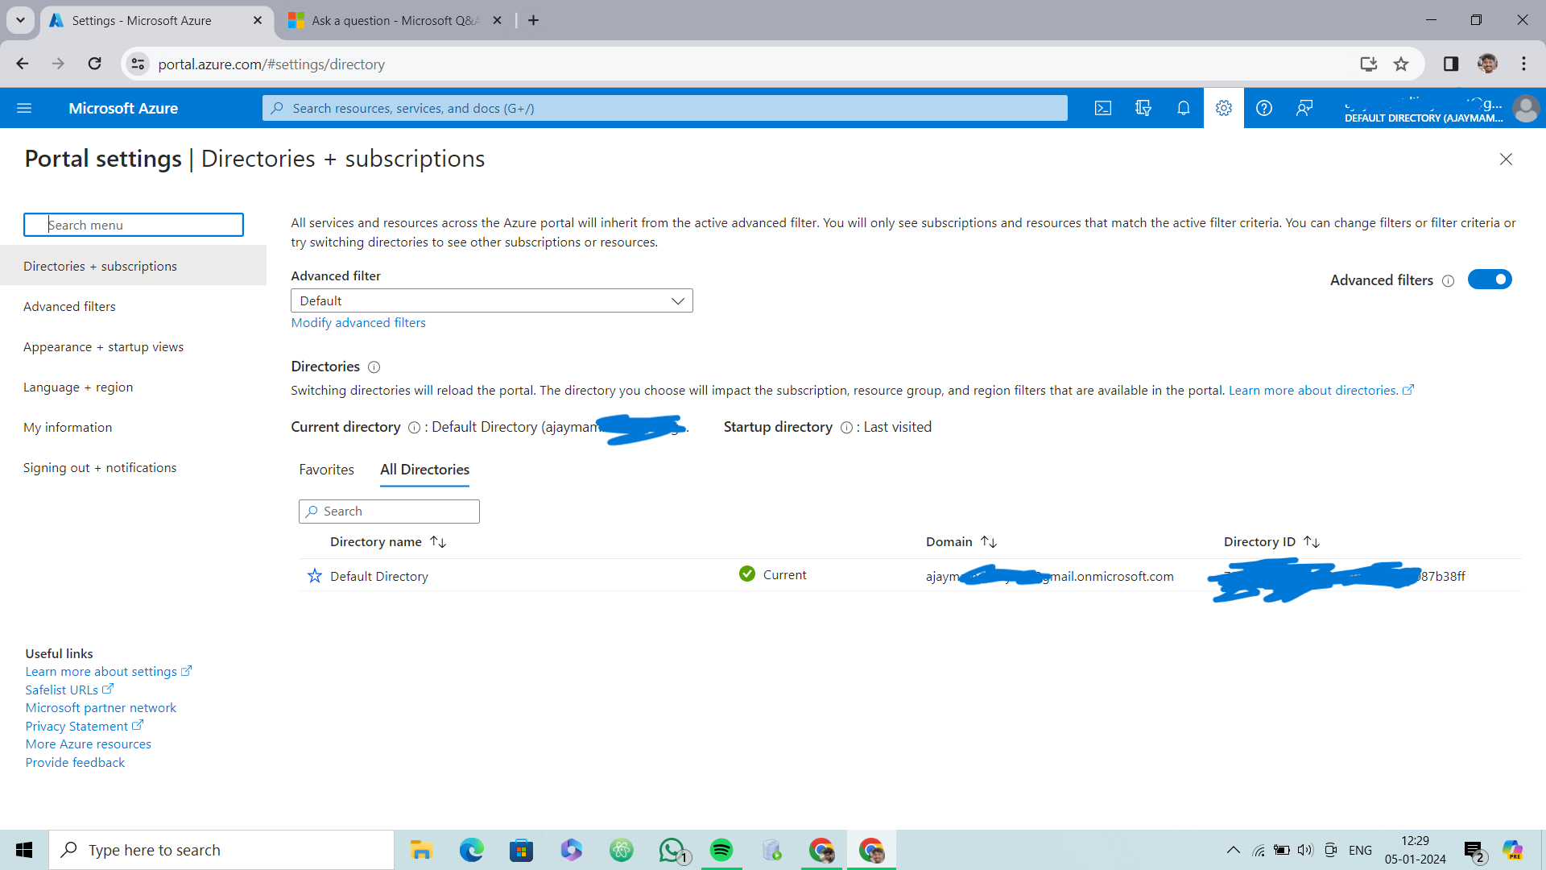Bookmark this page with the star icon

1401,64
